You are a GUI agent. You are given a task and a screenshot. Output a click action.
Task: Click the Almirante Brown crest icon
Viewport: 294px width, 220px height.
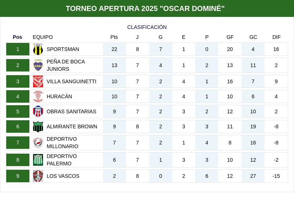(x=38, y=126)
